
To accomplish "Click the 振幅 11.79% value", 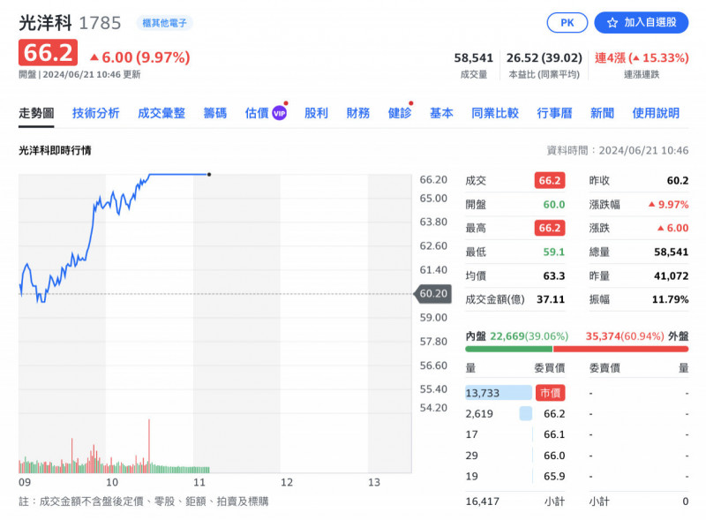I will coord(671,299).
